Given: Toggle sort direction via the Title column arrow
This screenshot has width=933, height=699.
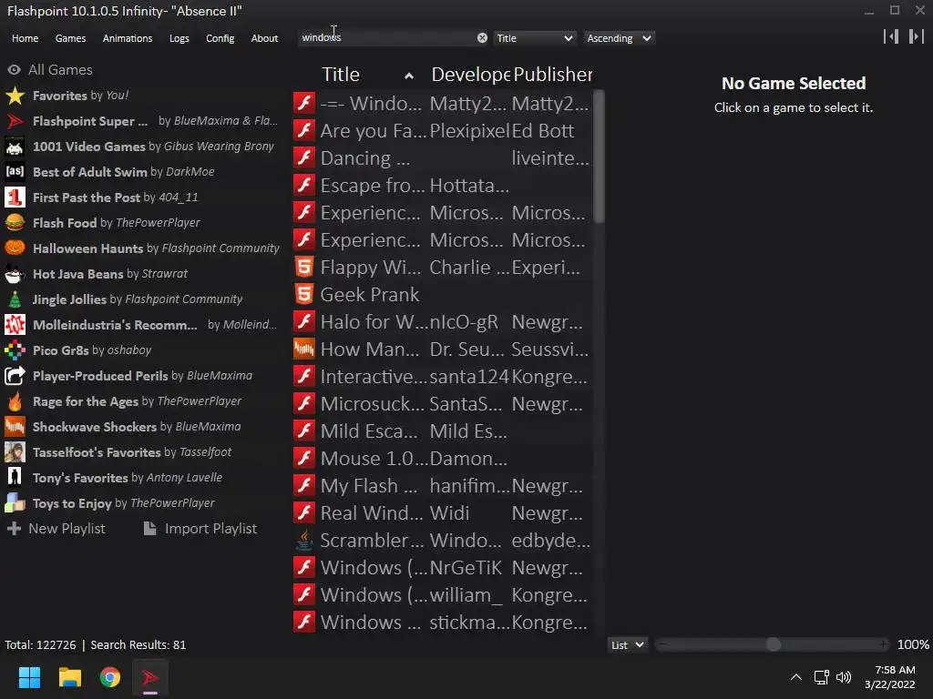Looking at the screenshot, I should pos(409,76).
